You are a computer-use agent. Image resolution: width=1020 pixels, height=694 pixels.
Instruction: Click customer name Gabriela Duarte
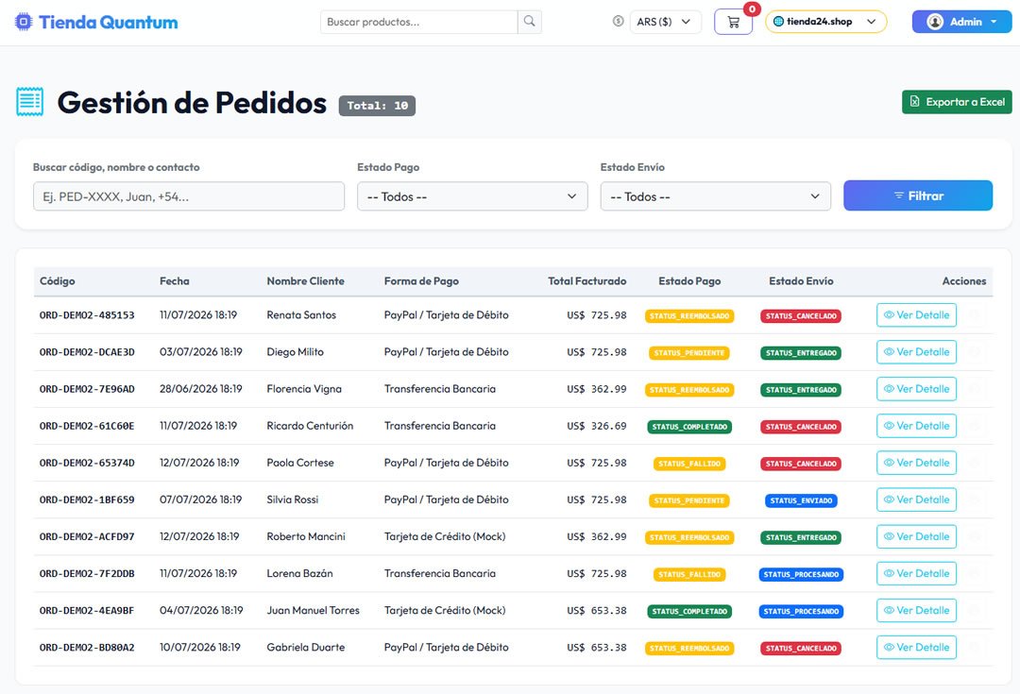click(306, 647)
